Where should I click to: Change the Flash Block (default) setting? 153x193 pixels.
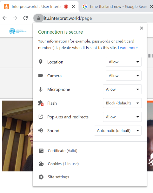[x=122, y=103]
